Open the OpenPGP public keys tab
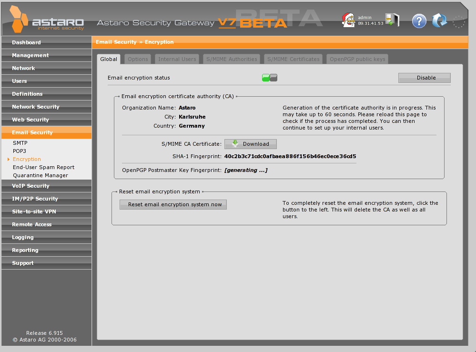476x352 pixels. click(x=357, y=59)
